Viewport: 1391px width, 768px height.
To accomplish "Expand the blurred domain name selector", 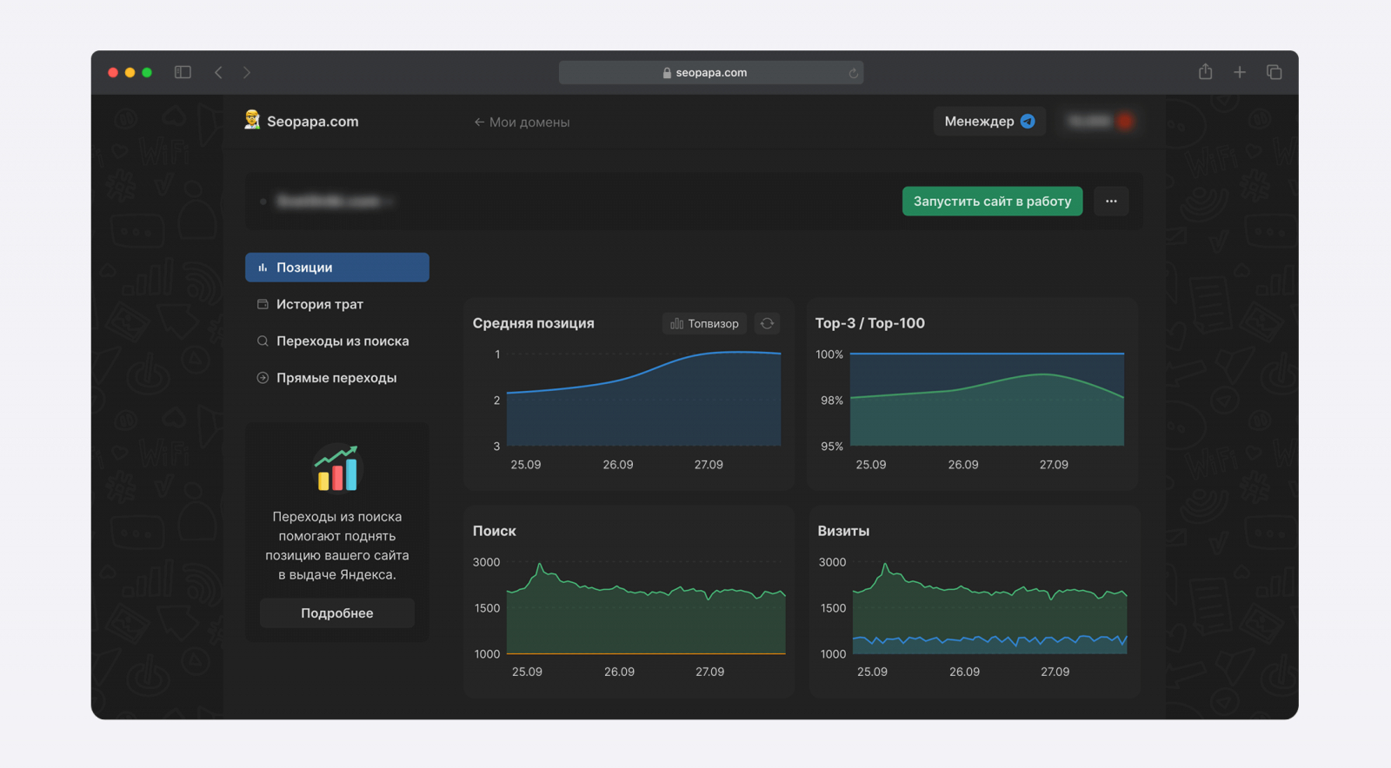I will [335, 202].
